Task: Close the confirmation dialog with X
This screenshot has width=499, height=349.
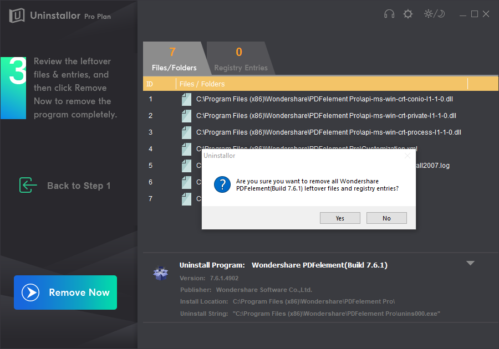Action: coord(408,156)
